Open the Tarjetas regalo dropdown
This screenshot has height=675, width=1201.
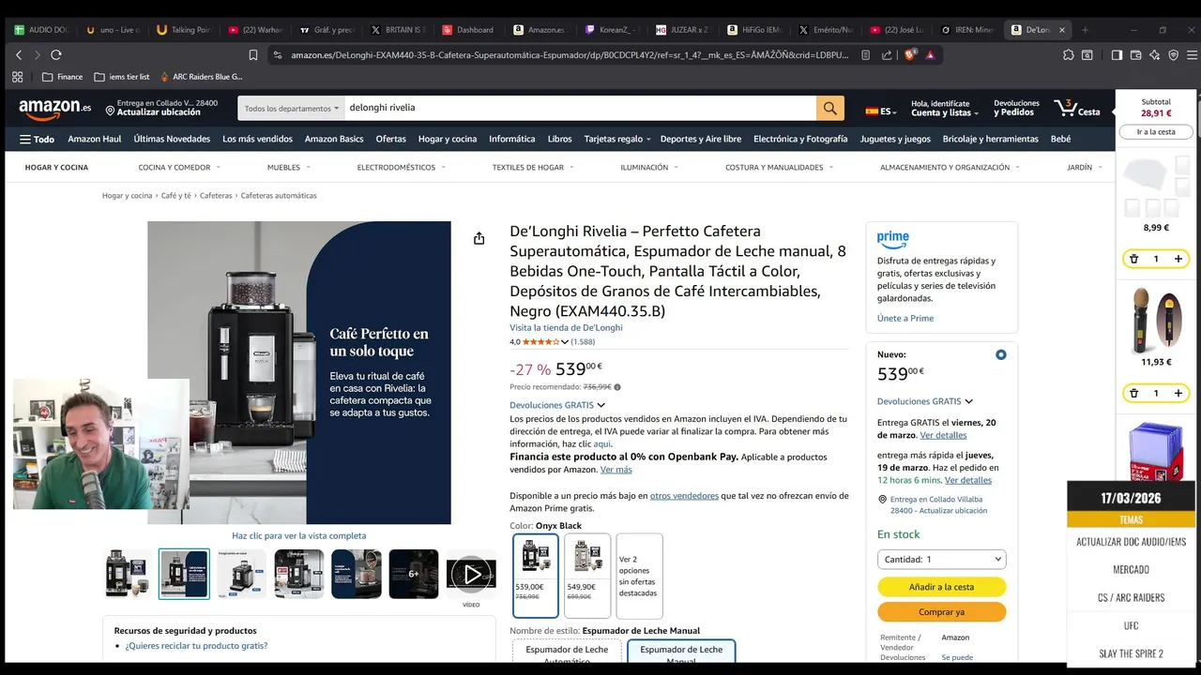[617, 139]
